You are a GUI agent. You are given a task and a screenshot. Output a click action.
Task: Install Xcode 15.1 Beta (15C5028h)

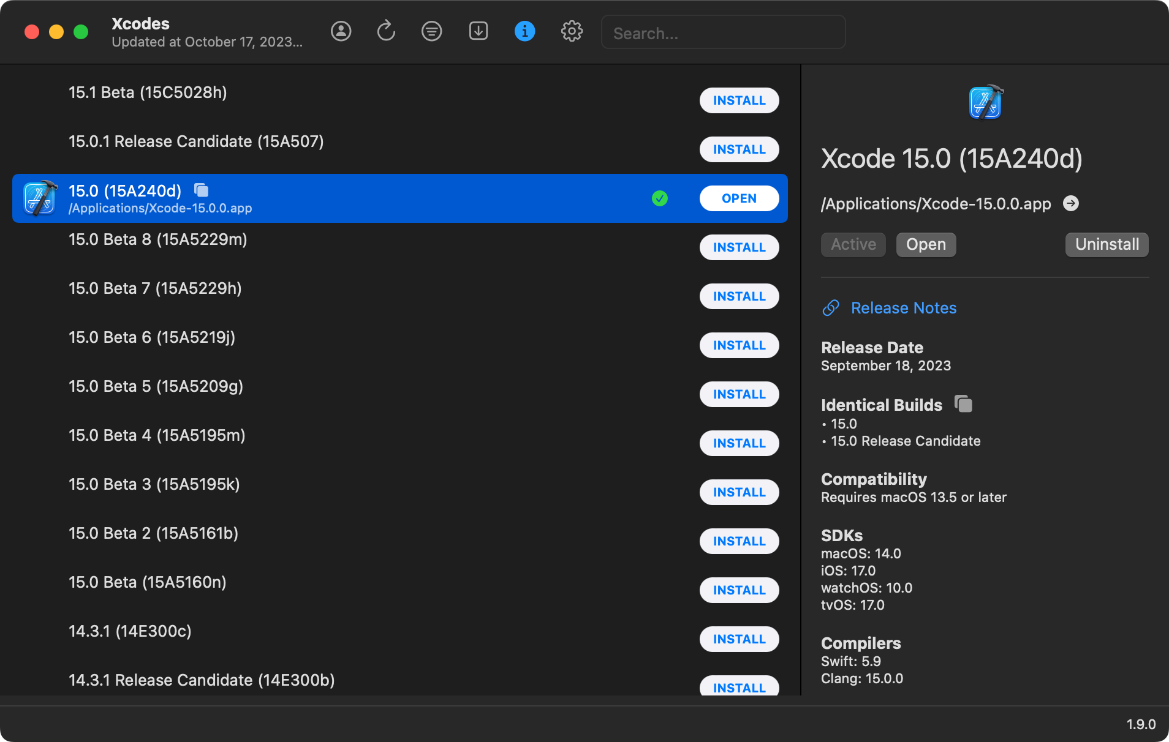(x=739, y=100)
